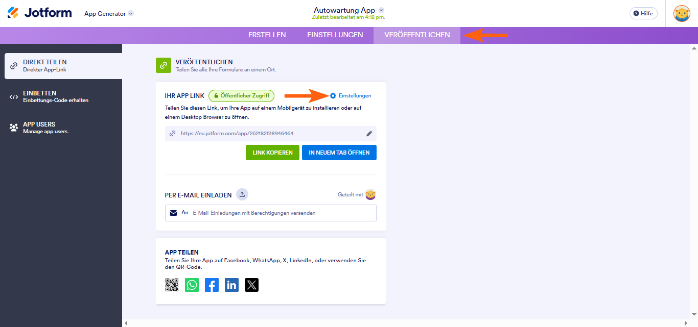Switch to the ERSTELLEN tab
The image size is (698, 327).
[x=267, y=35]
